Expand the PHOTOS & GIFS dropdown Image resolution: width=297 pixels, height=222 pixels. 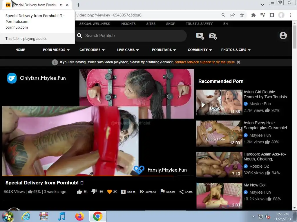click(236, 50)
